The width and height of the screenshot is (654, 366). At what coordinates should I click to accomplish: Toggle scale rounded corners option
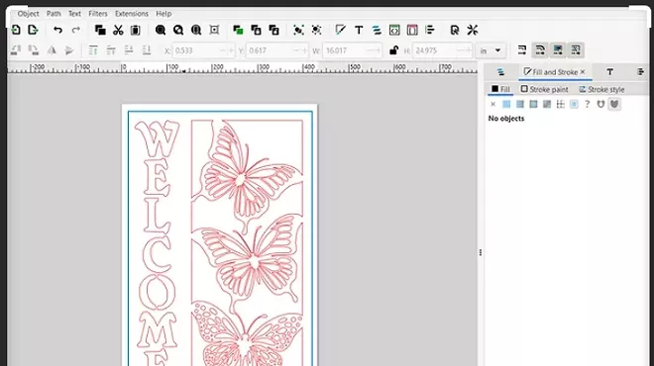pos(540,50)
